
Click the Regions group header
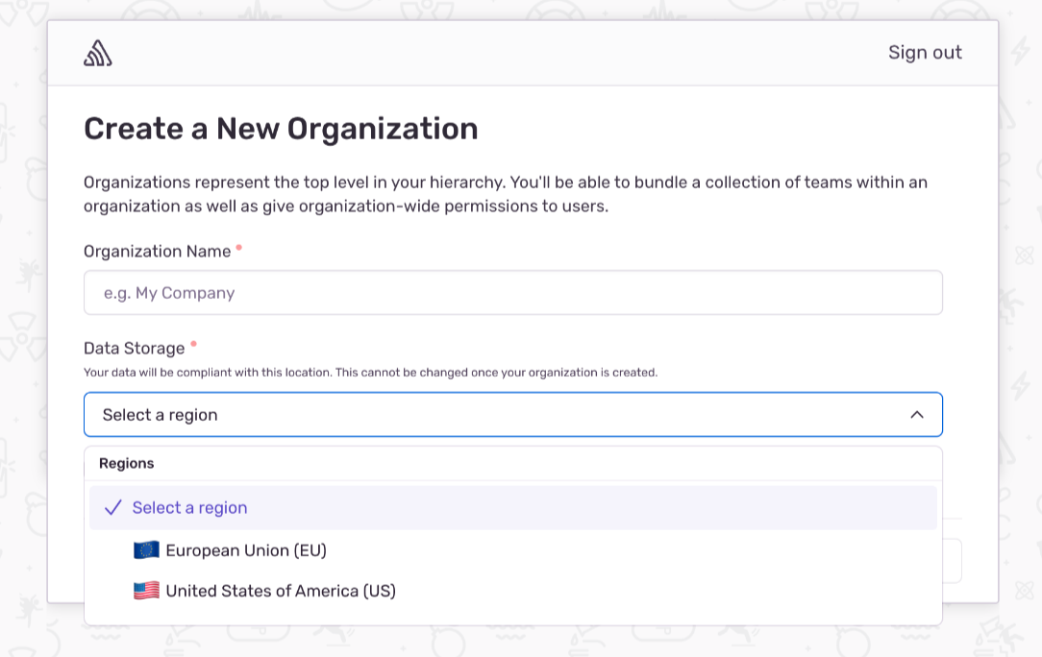tap(127, 463)
